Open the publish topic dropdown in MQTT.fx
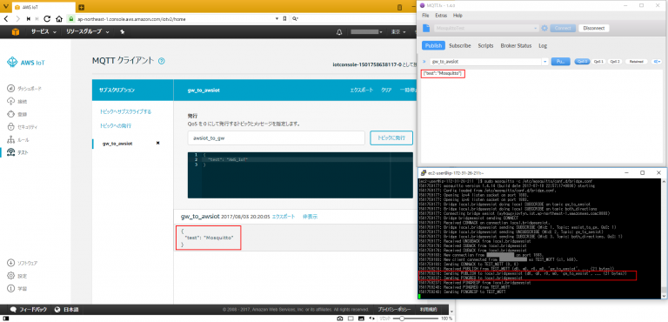668x322 pixels. (x=545, y=62)
